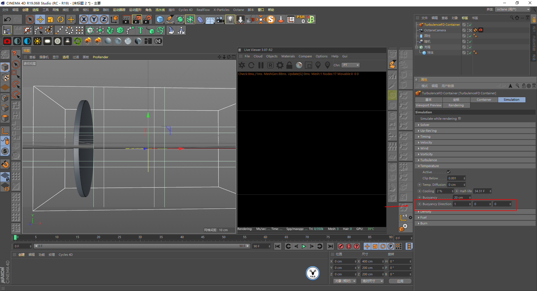
Task: Open the Octane menu
Action: (239, 10)
